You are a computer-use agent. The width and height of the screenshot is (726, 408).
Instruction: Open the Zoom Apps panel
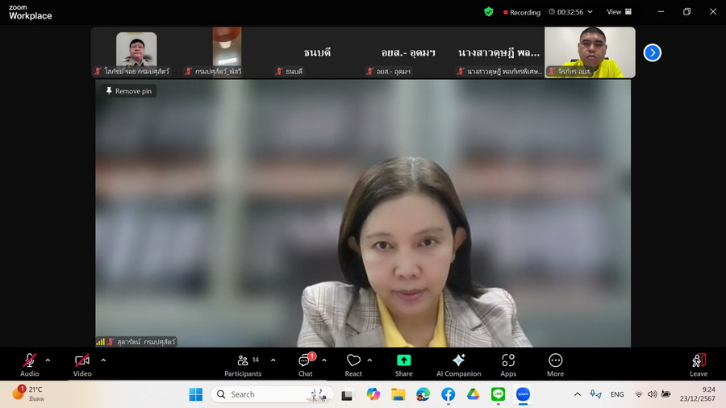point(508,364)
